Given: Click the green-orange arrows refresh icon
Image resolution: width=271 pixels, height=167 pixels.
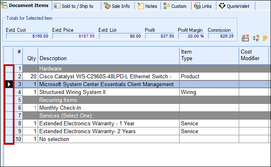Looking at the screenshot, I should (x=256, y=38).
